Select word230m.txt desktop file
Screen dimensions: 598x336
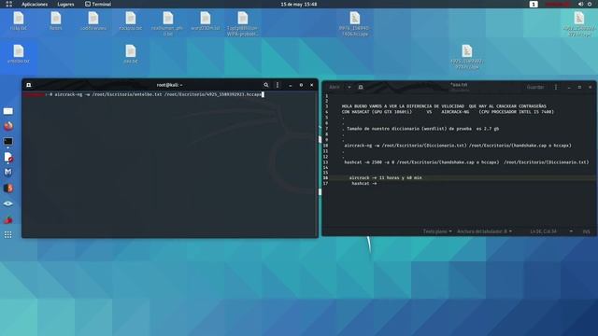click(x=206, y=21)
